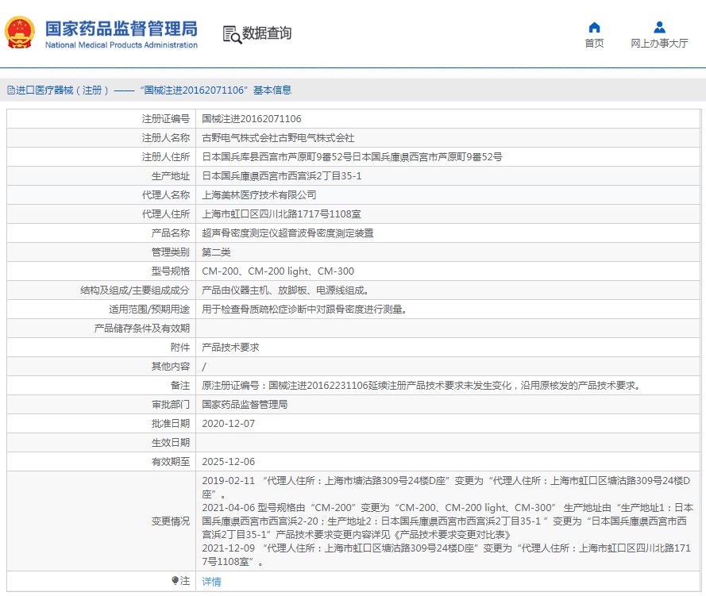Click the 附件 row label
Viewport: 706px width, 596px height.
tap(180, 348)
